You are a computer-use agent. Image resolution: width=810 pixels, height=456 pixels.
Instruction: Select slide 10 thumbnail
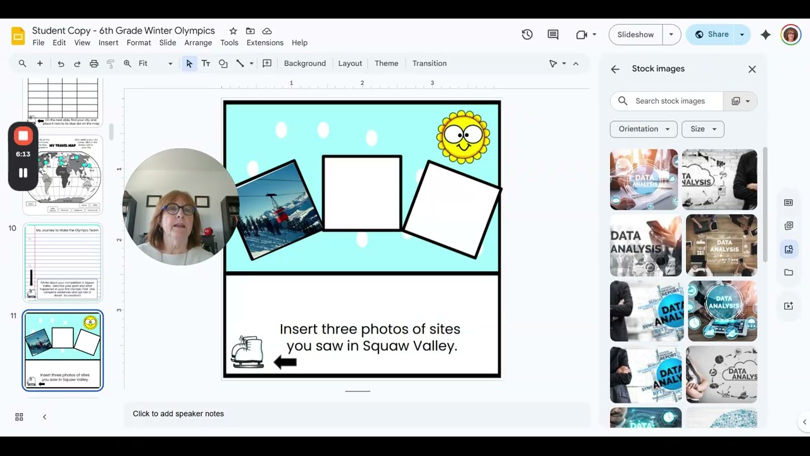63,262
